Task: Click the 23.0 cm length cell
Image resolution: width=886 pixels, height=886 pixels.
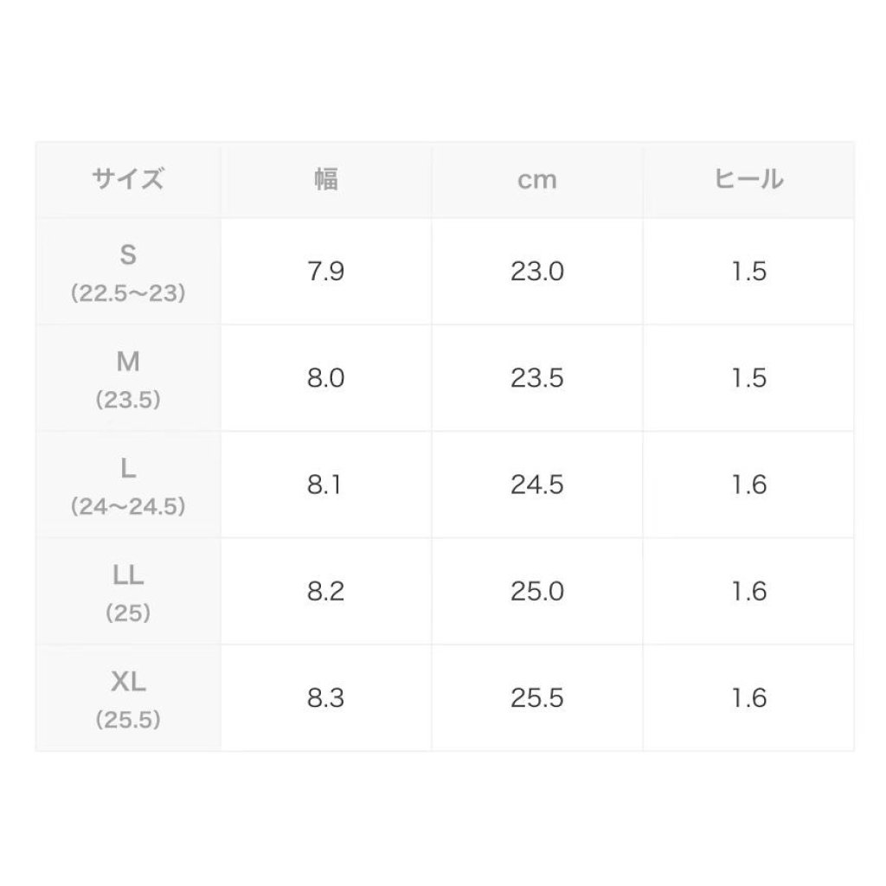Action: tap(536, 272)
